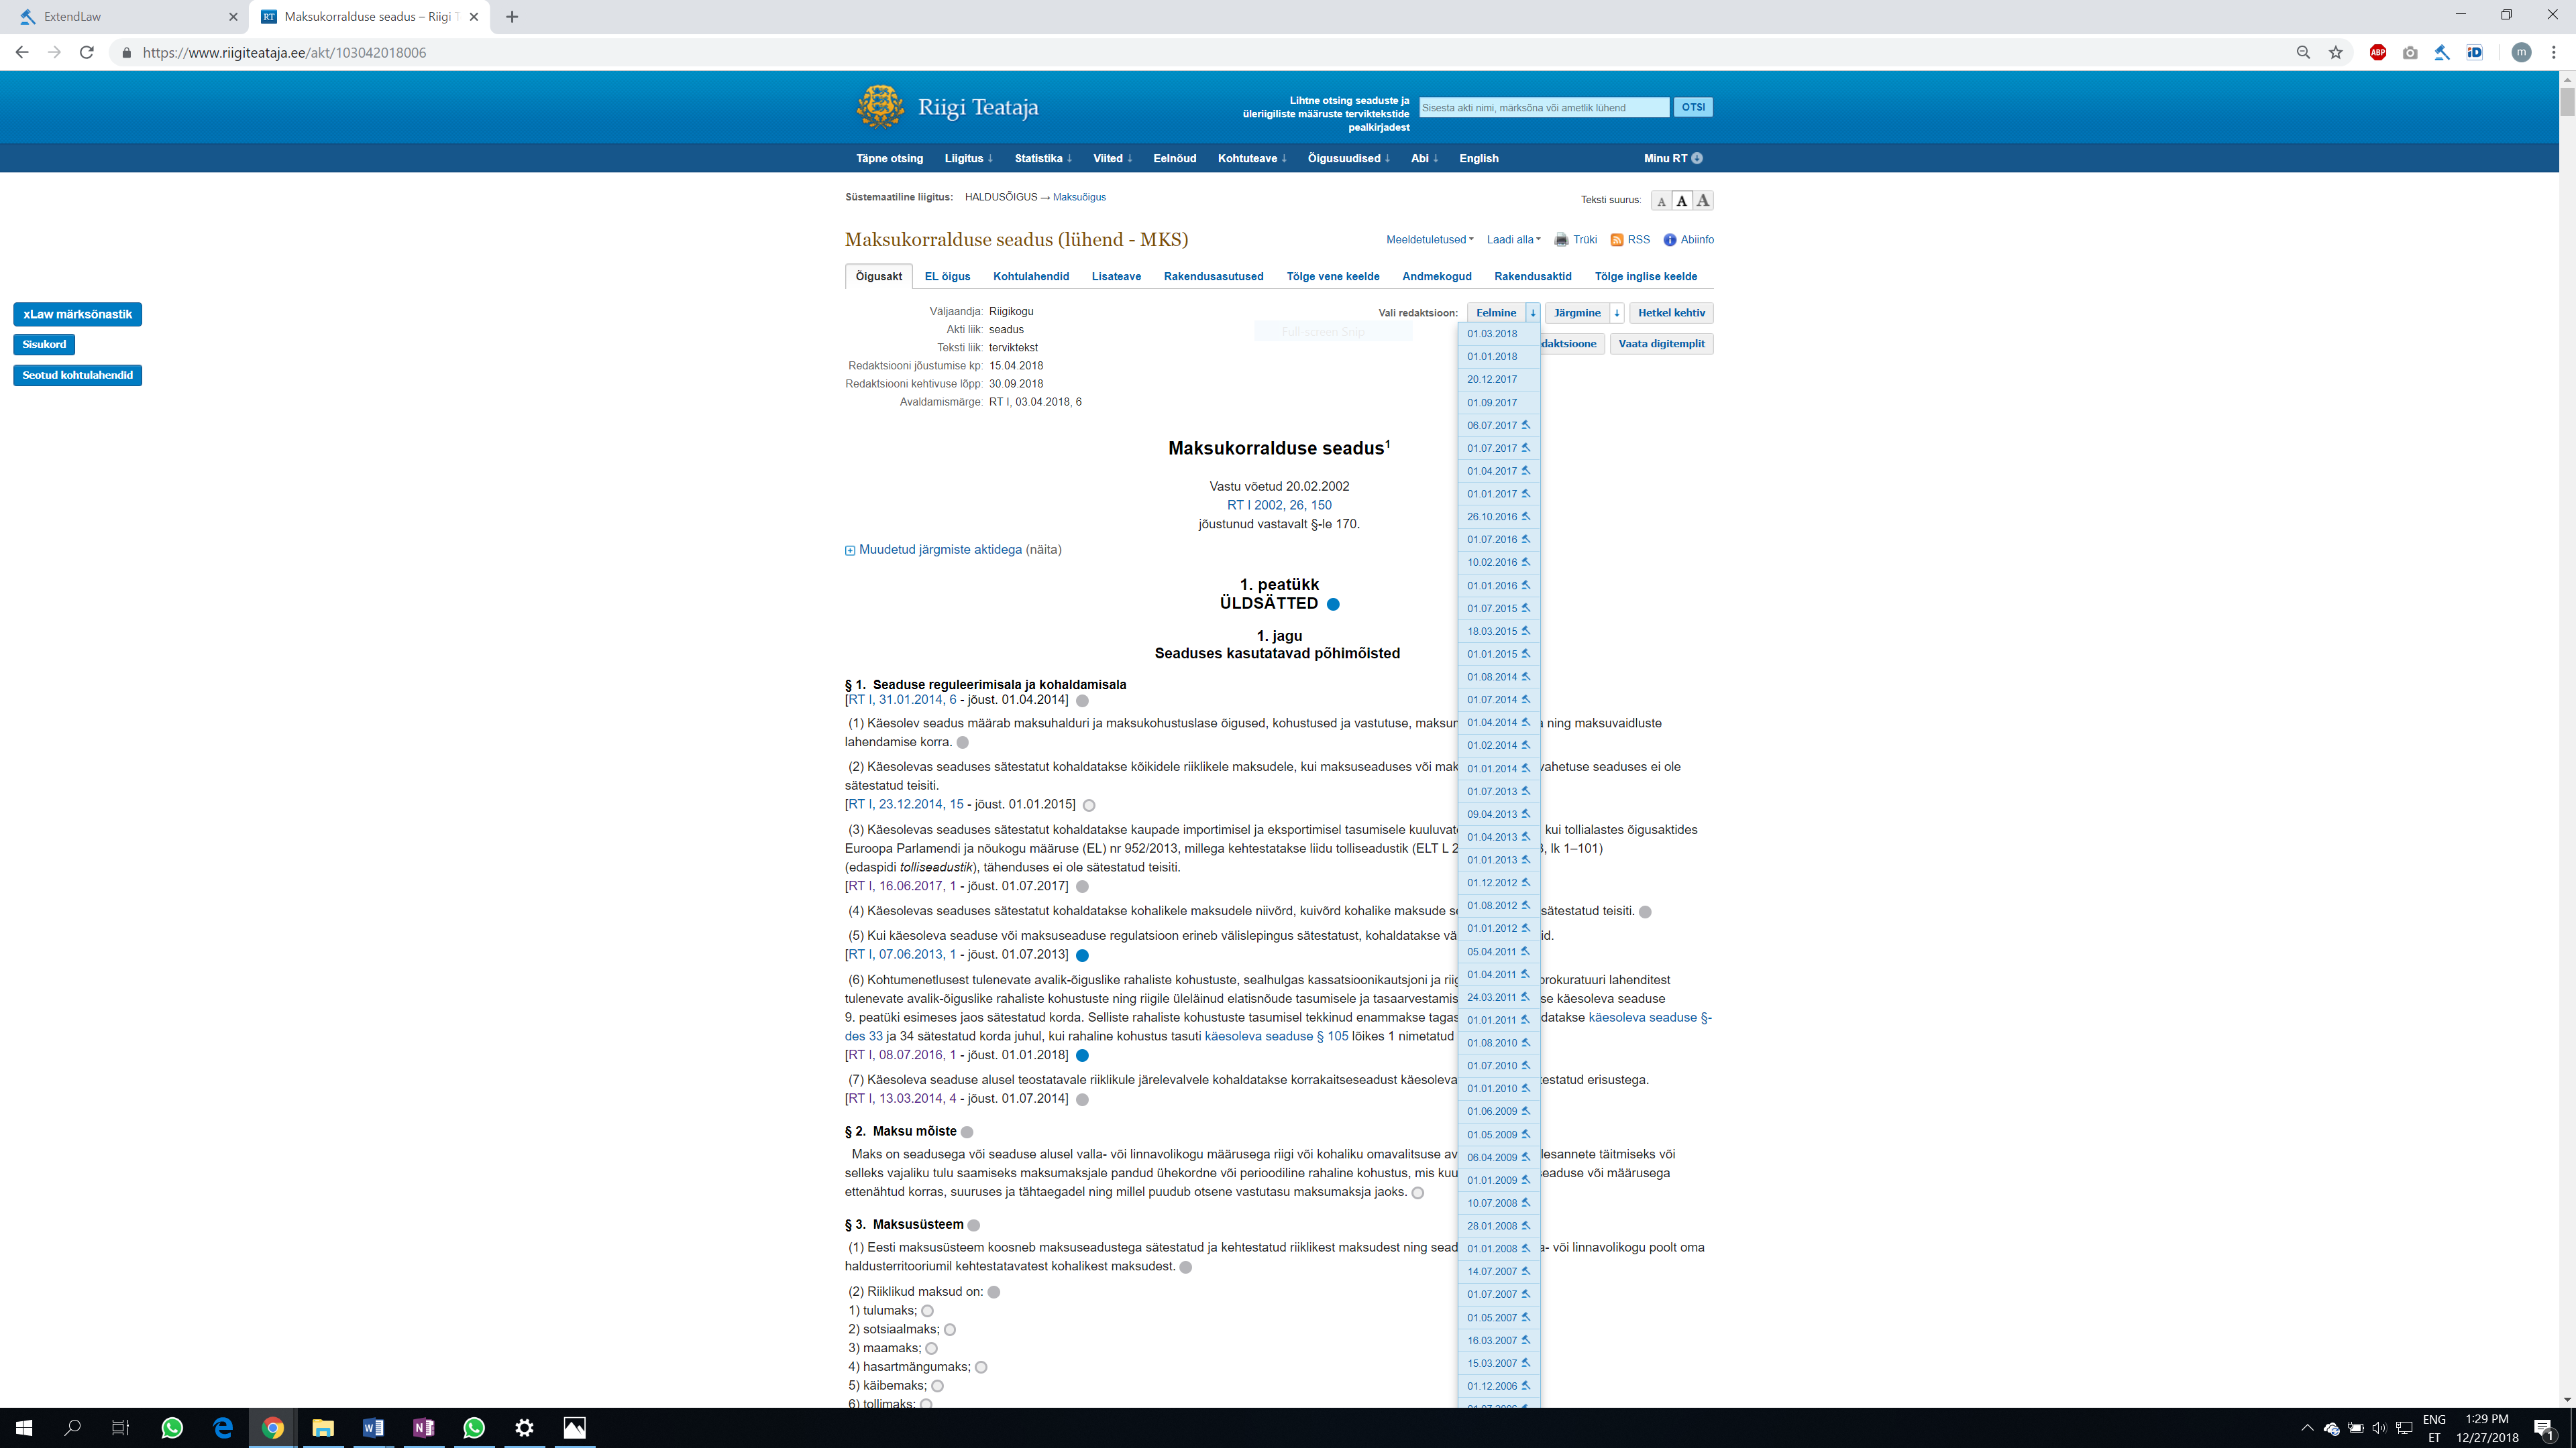
Task: Click the Hetkel kehtiv button
Action: point(1671,313)
